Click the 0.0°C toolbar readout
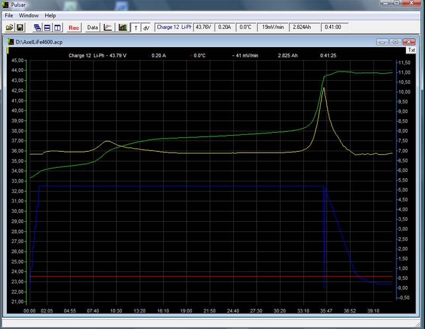Viewport: 425px width, 329px height. pyautogui.click(x=245, y=27)
